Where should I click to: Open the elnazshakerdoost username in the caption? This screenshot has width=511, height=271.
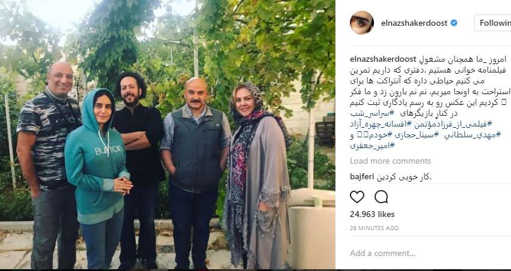tap(384, 59)
